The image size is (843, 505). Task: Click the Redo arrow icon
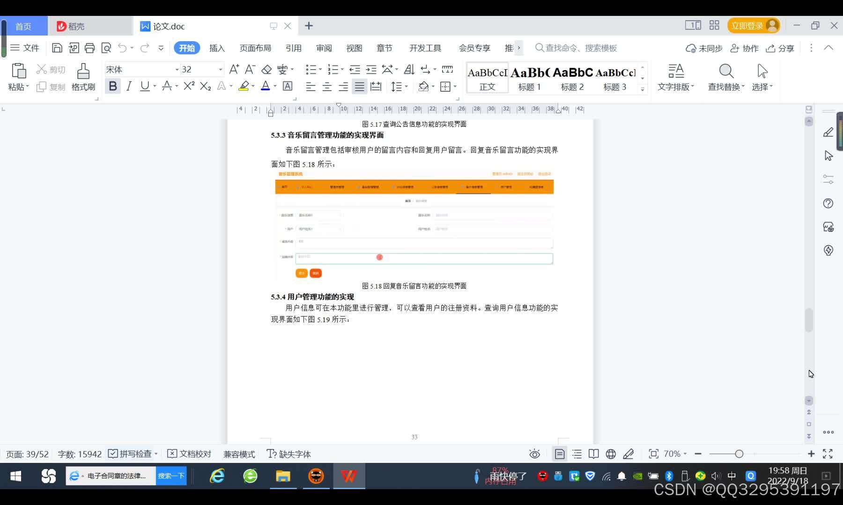tap(145, 48)
